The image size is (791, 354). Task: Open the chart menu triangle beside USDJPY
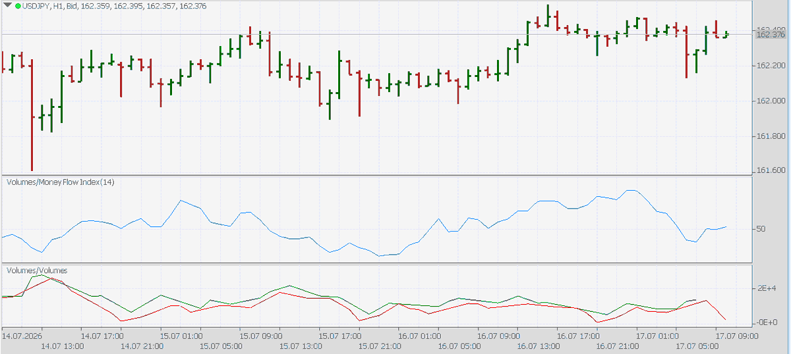pos(7,5)
